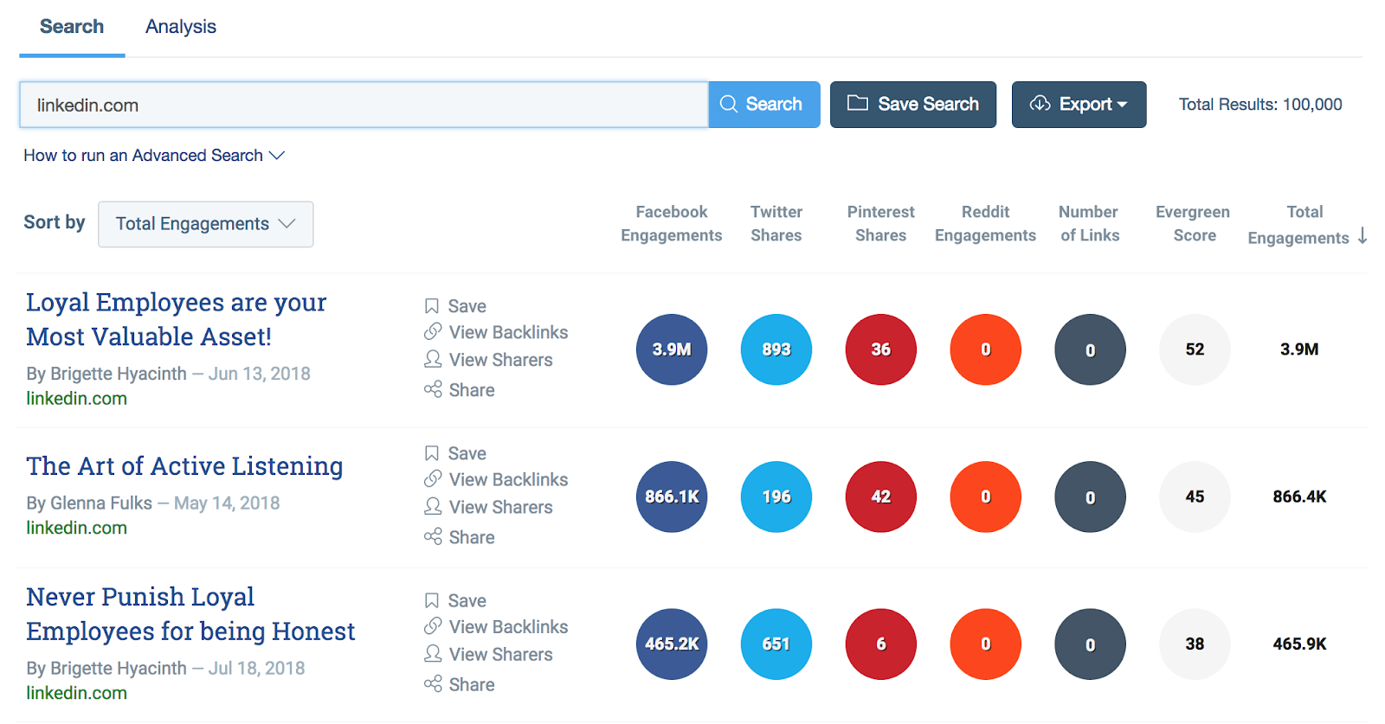Switch to the Search tab

click(x=72, y=27)
